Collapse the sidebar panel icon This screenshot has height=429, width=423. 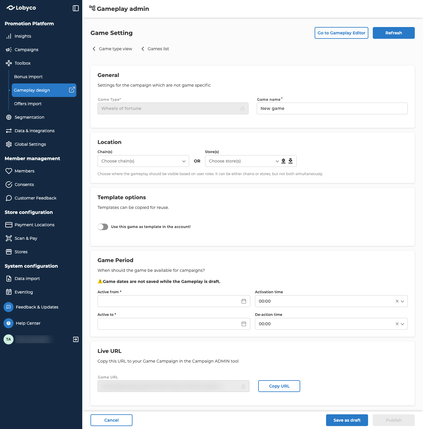[76, 8]
